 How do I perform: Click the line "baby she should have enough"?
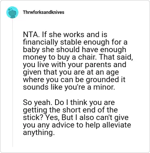click(x=75, y=49)
